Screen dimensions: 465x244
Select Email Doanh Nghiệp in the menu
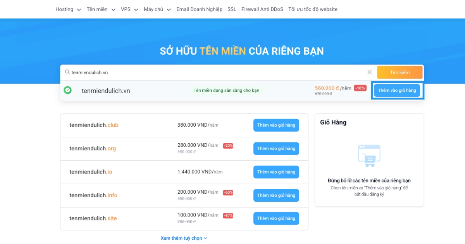point(199,9)
